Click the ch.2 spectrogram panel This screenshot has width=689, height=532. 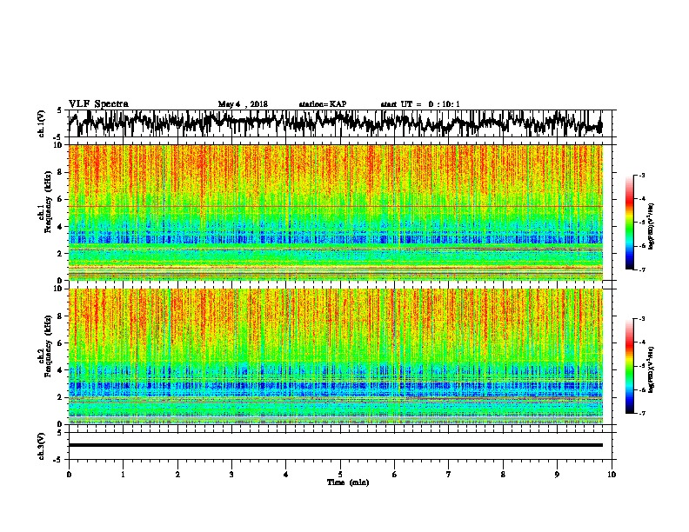tap(336, 356)
